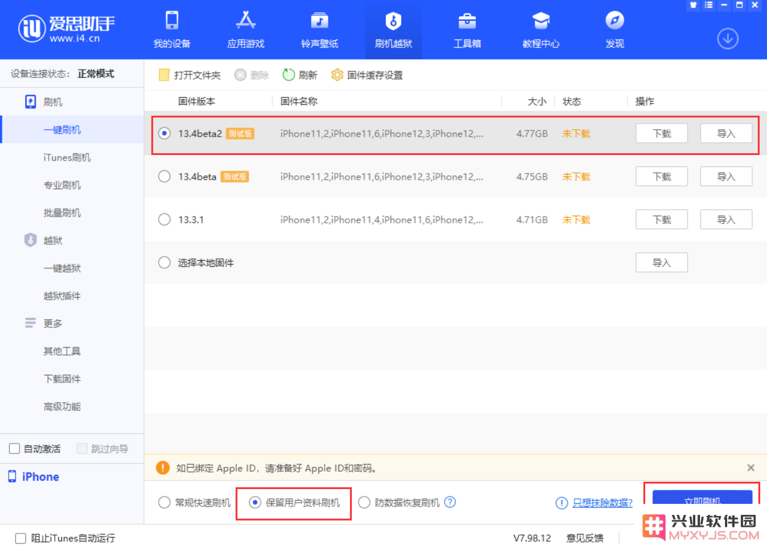This screenshot has width=767, height=550.
Task: Select the 13.4beta firmware radio button
Action: pyautogui.click(x=164, y=177)
